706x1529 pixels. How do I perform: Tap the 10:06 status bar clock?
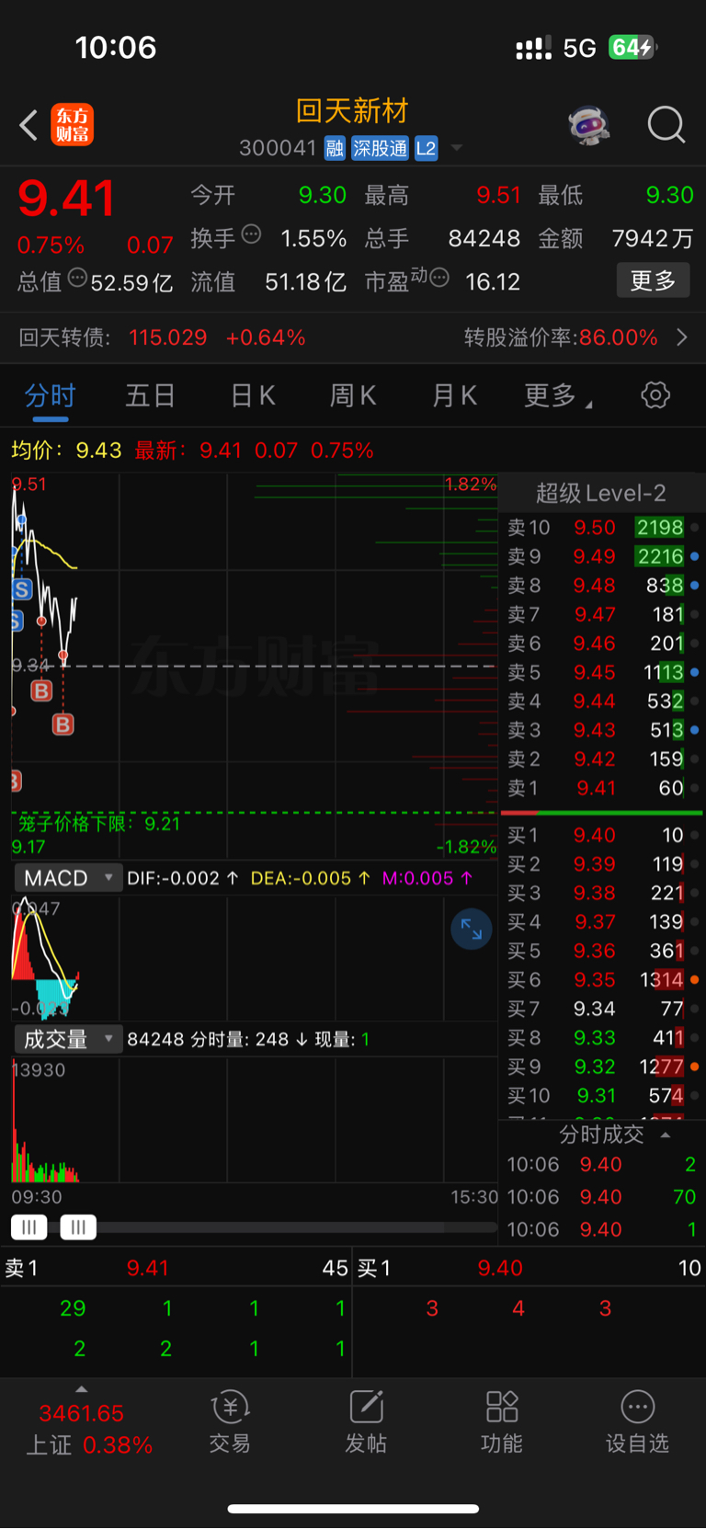point(116,47)
